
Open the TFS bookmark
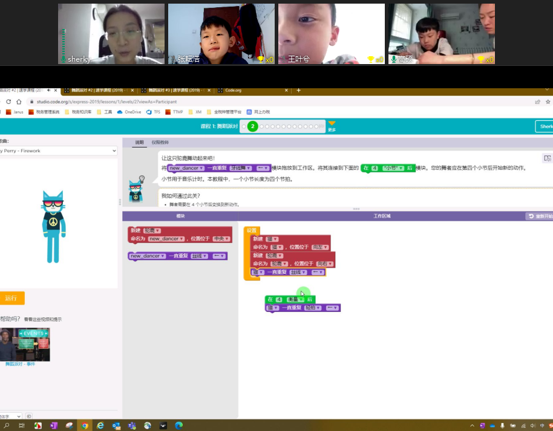[153, 112]
